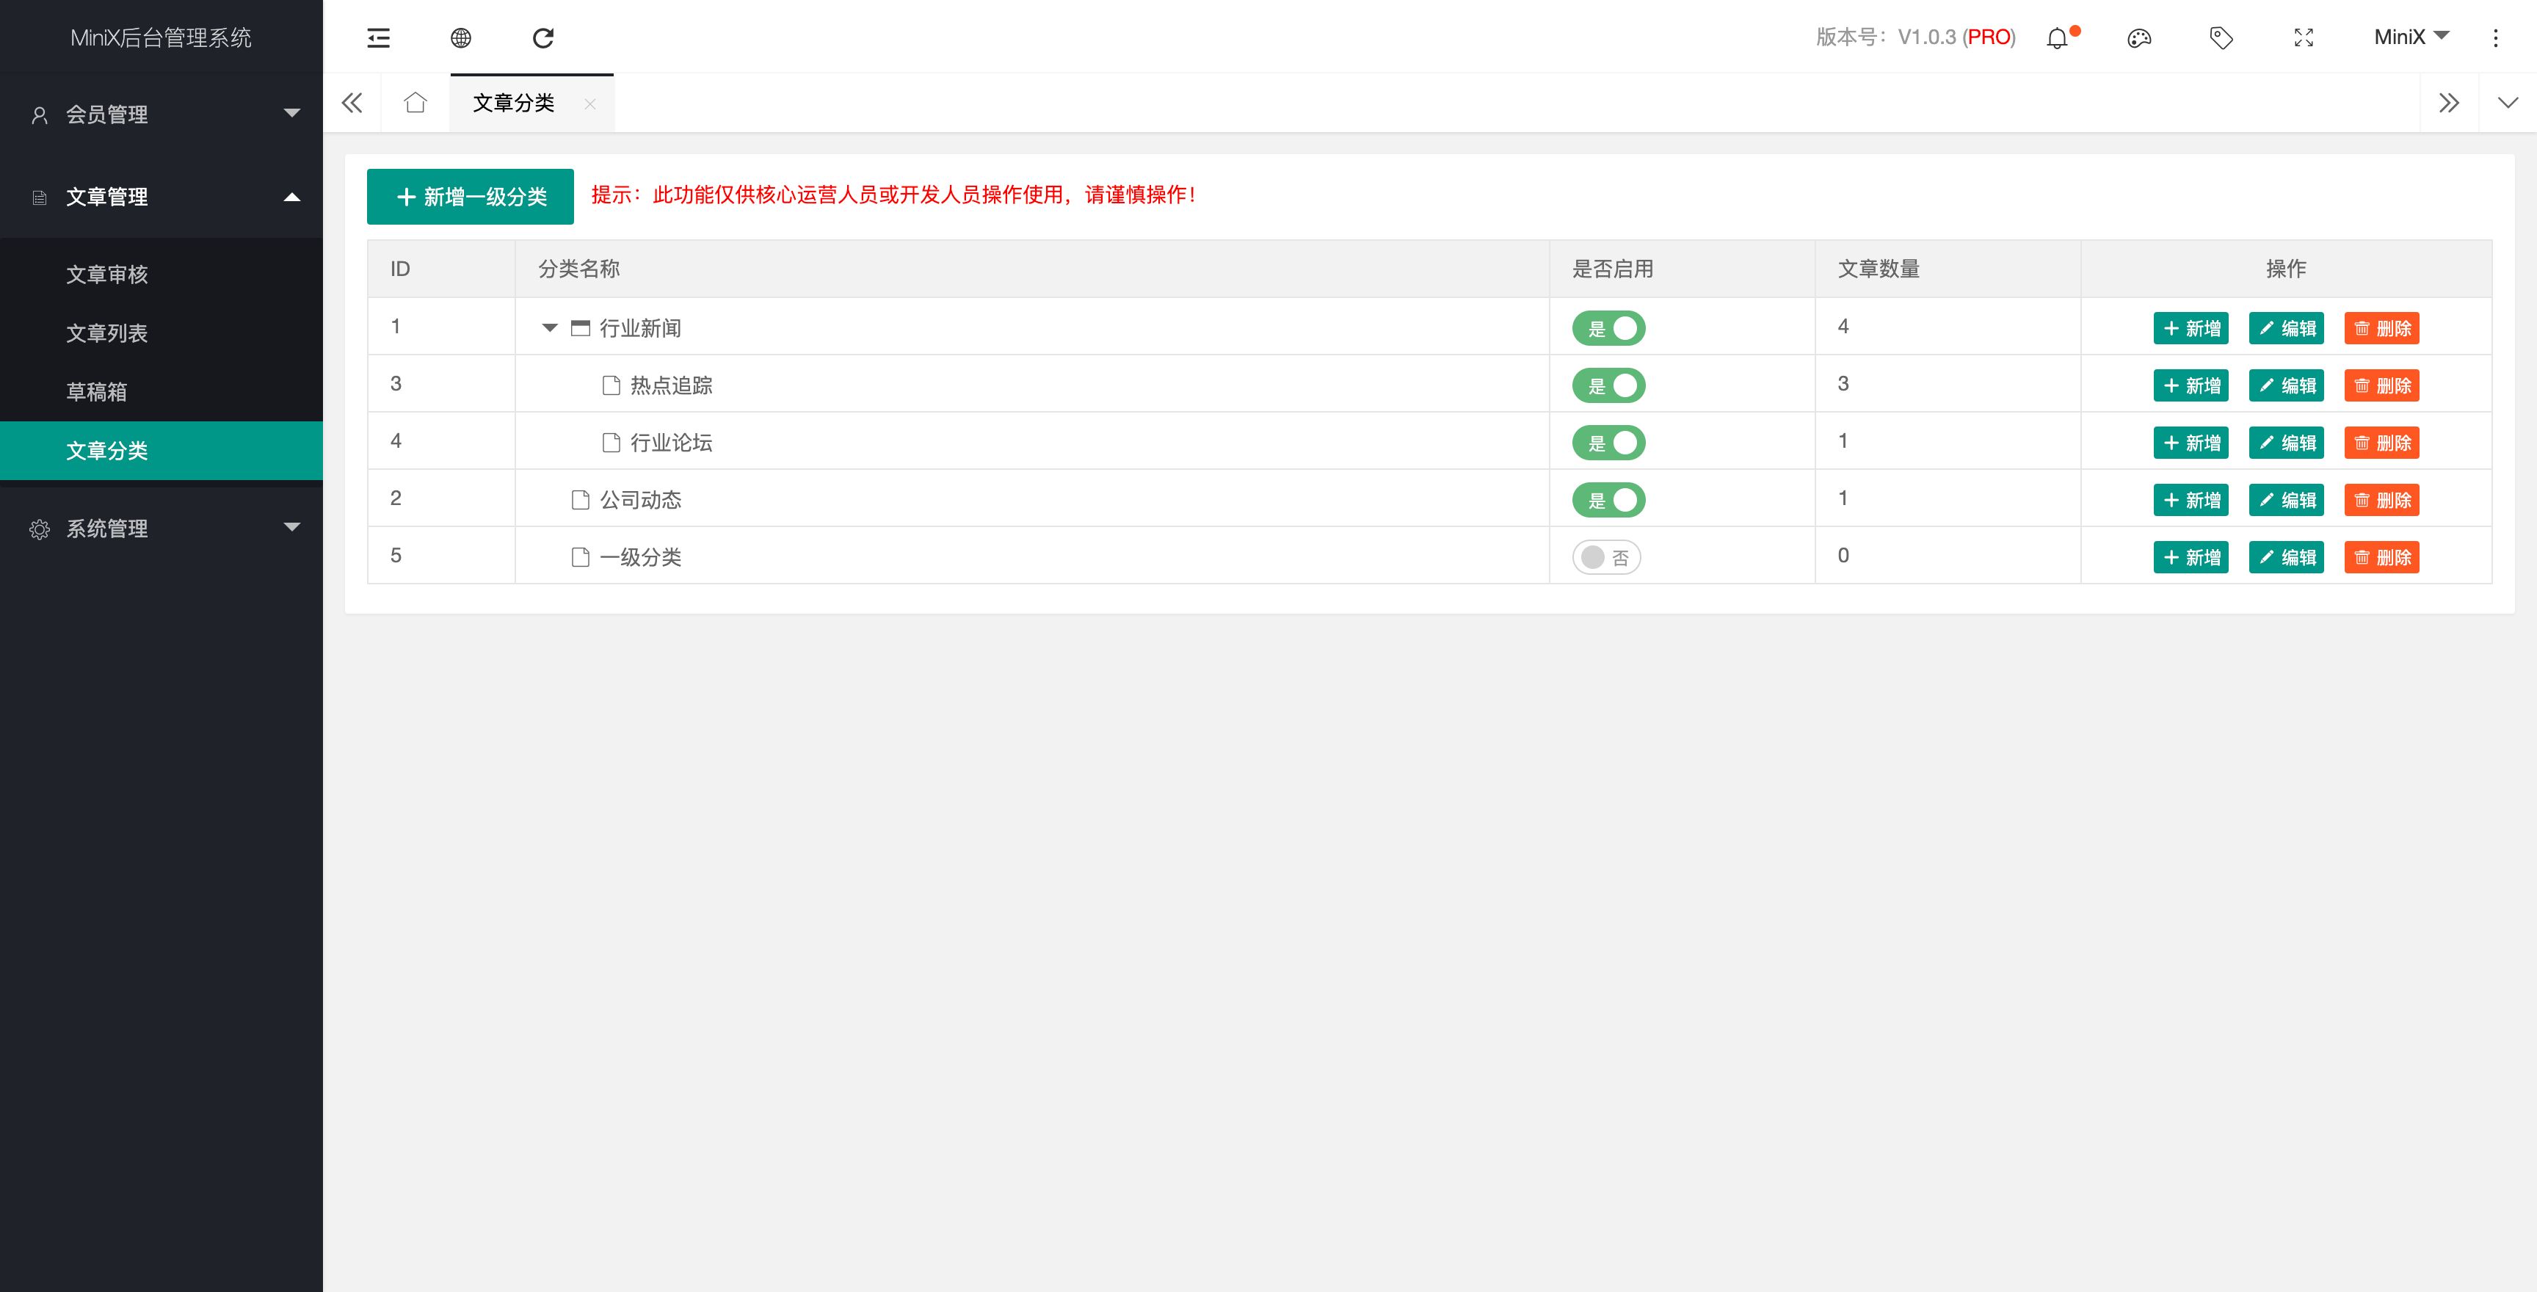Collapse the 行业新闻 tree row

[x=550, y=328]
